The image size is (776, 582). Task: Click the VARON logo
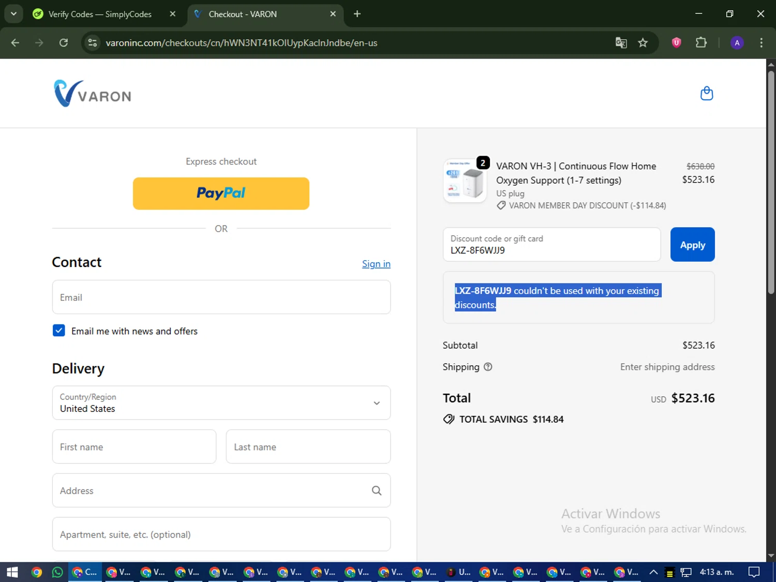(x=93, y=94)
